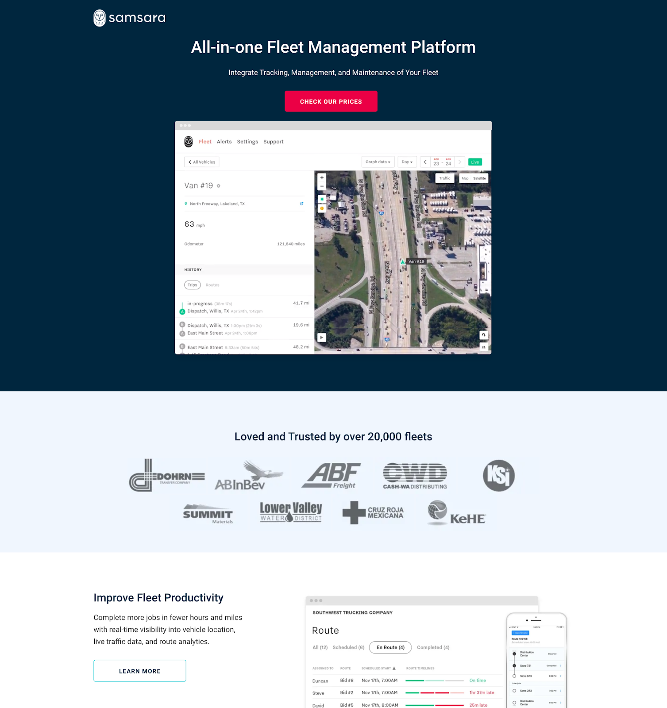Image resolution: width=667 pixels, height=708 pixels.
Task: Go back to All Vehicles
Action: tap(202, 162)
